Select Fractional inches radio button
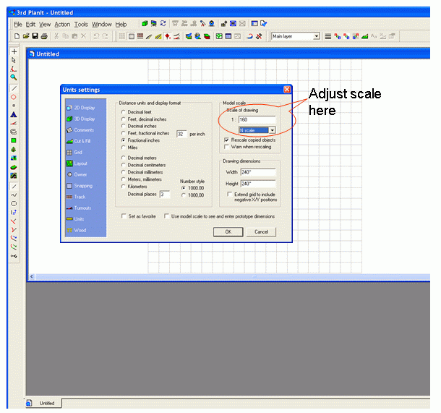This screenshot has width=441, height=413. point(123,140)
